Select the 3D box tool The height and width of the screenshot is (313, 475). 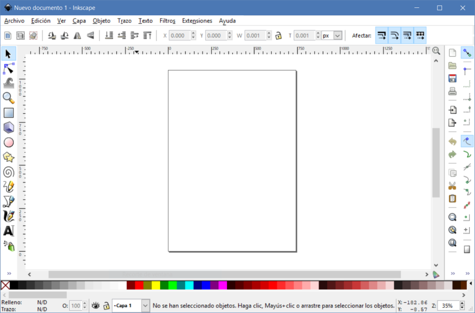8,127
